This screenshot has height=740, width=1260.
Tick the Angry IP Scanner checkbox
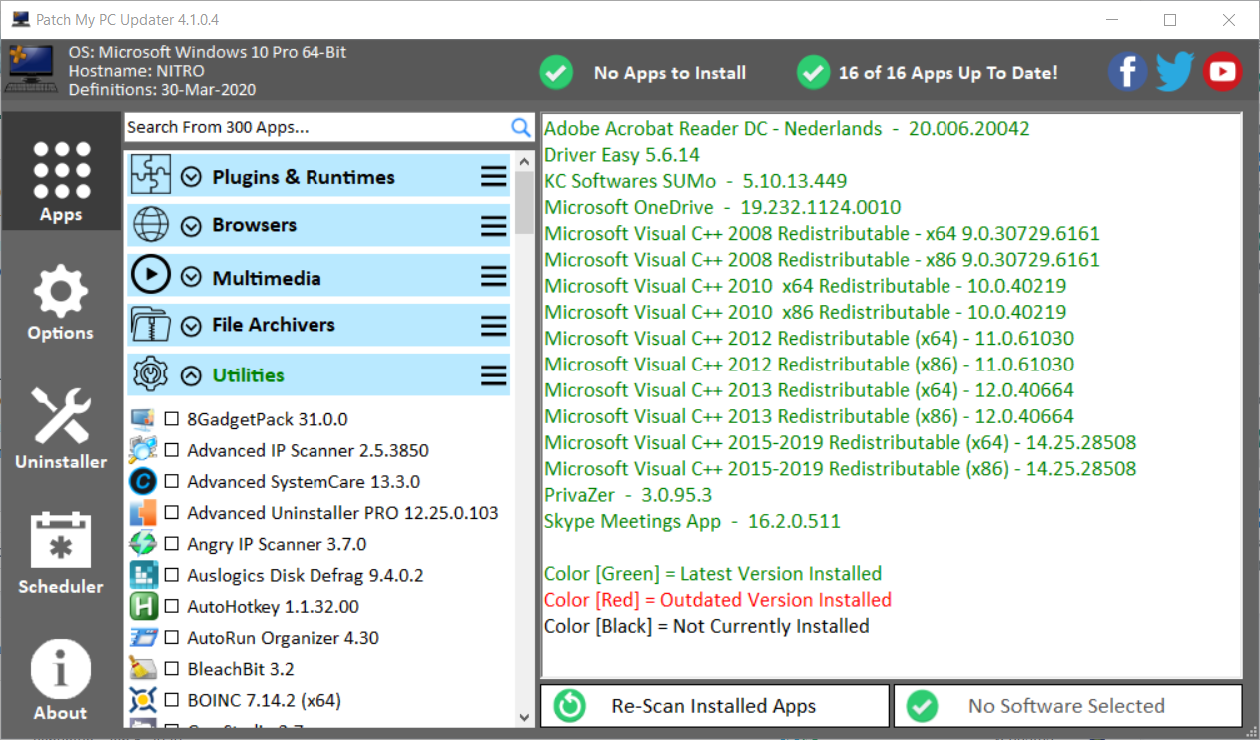(x=172, y=544)
